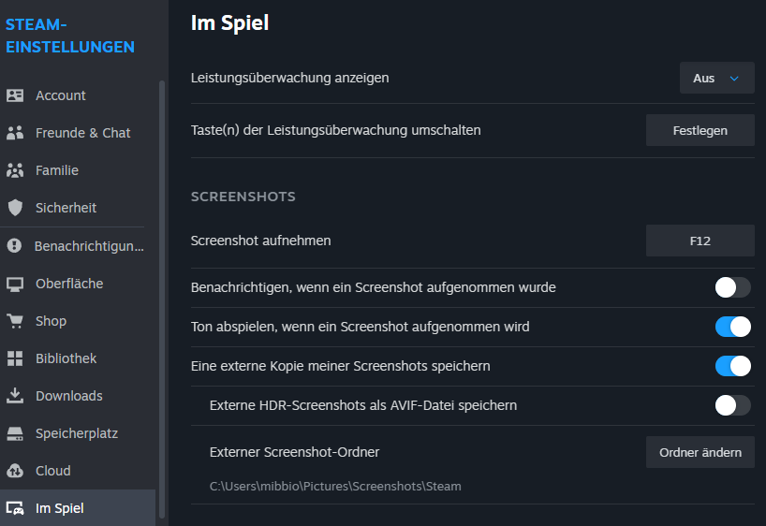Open the Cloud settings icon
The width and height of the screenshot is (766, 526).
[x=15, y=471]
